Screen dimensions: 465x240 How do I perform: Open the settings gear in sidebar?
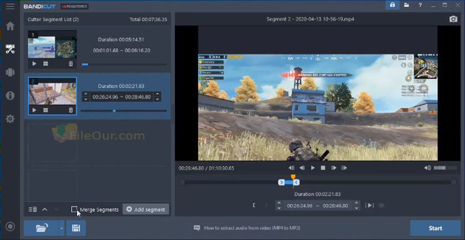[x=10, y=119]
